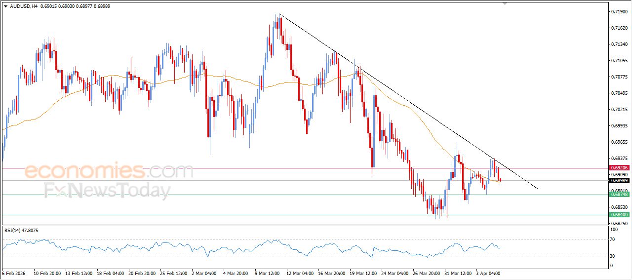Image resolution: width=632 pixels, height=280 pixels.
Task: Click the 3 Apr 04:00 time axis label
Action: pyautogui.click(x=487, y=273)
